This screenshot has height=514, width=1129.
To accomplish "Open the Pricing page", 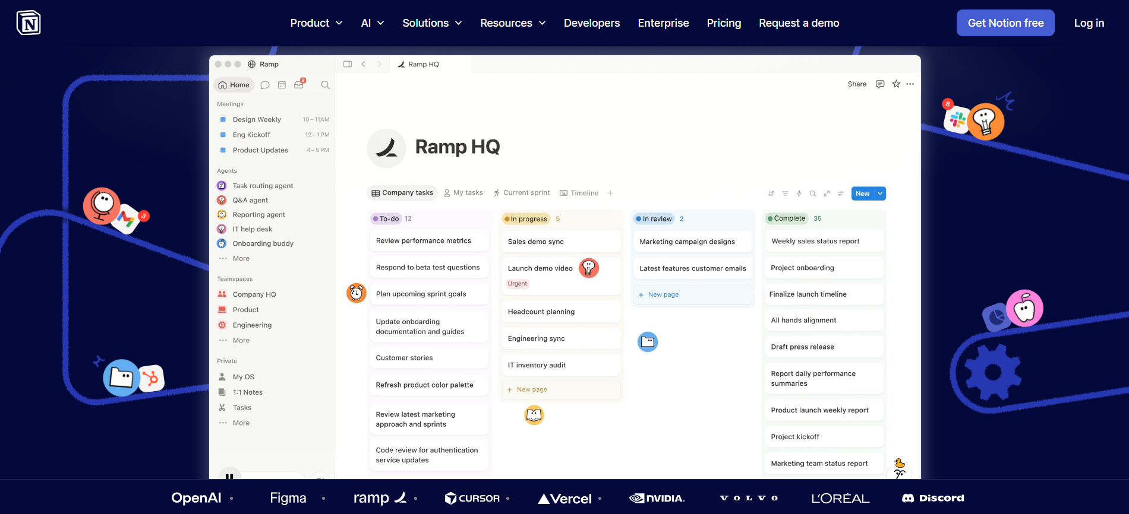I will coord(724,23).
